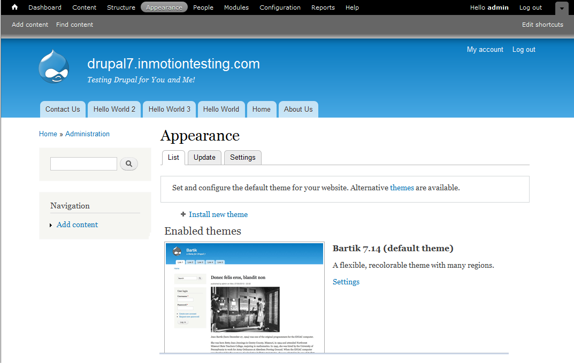The height and width of the screenshot is (364, 574).
Task: Click the Bartik theme preview screenshot
Action: pos(244,297)
